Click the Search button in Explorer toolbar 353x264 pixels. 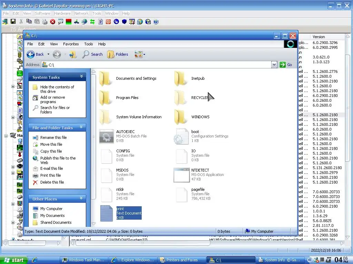(x=92, y=54)
